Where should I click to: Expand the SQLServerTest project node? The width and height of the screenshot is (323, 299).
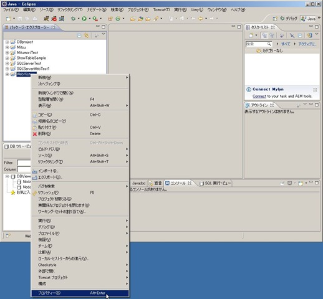pyautogui.click(x=7, y=64)
